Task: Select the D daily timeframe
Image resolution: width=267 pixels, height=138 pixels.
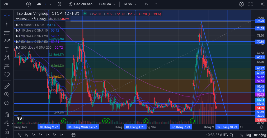Action: click(45, 4)
